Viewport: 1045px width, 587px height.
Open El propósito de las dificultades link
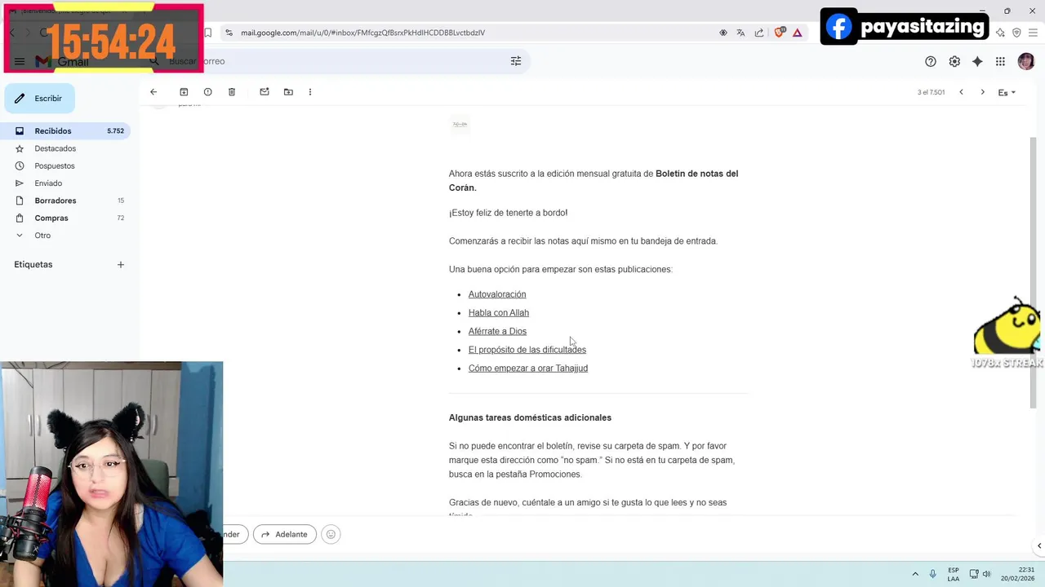point(527,350)
